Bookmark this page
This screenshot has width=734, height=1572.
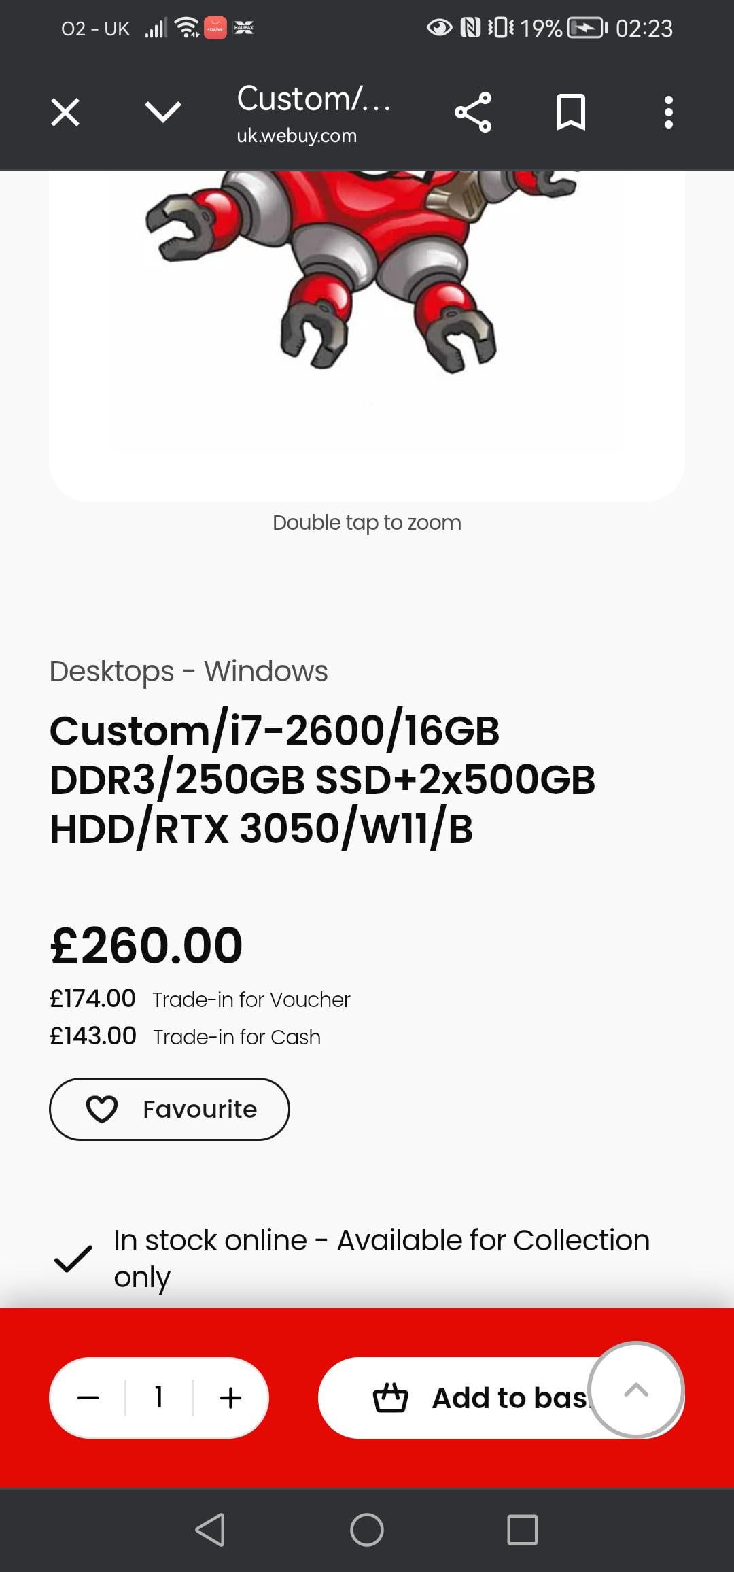pos(570,112)
